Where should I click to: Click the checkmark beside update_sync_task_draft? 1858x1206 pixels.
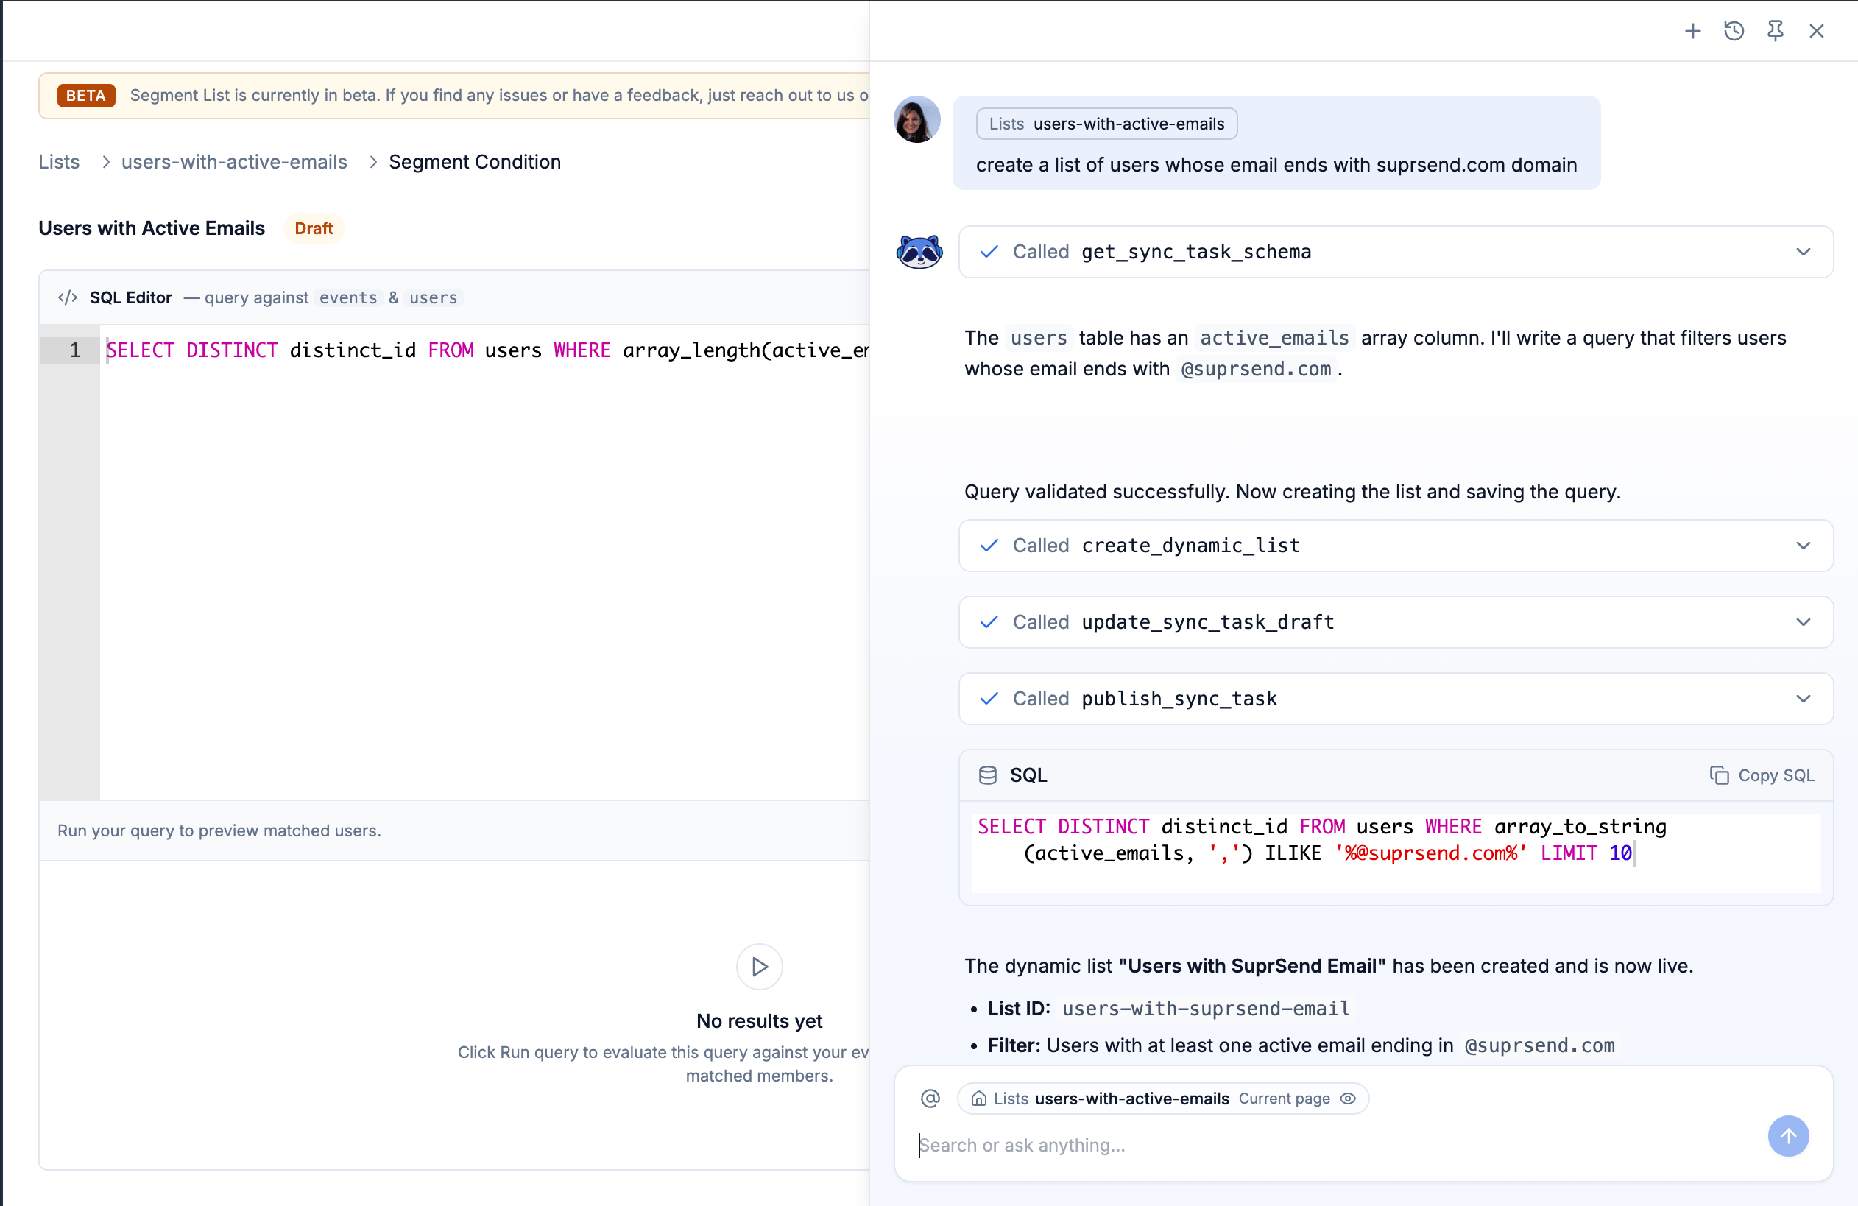pos(989,622)
